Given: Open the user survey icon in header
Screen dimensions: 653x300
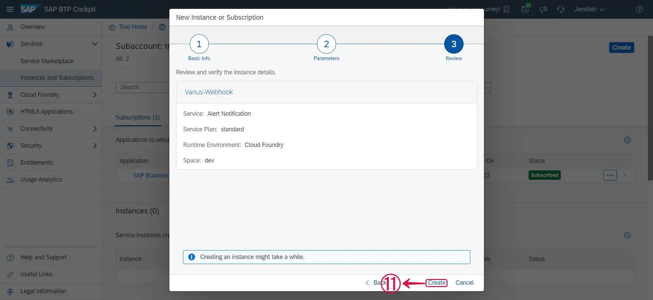Looking at the screenshot, I should tap(506, 9).
